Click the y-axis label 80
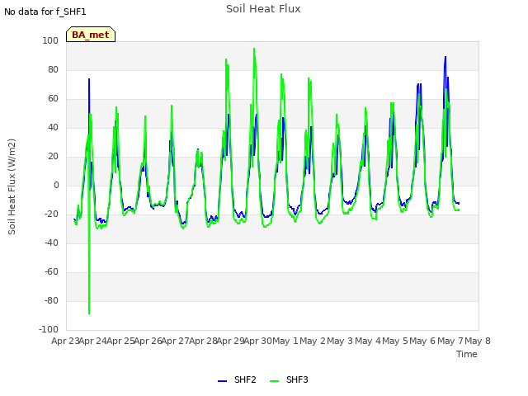This screenshot has width=528, height=396. pos(53,69)
